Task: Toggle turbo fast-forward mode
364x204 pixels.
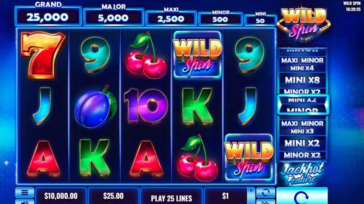Action: coord(266,202)
